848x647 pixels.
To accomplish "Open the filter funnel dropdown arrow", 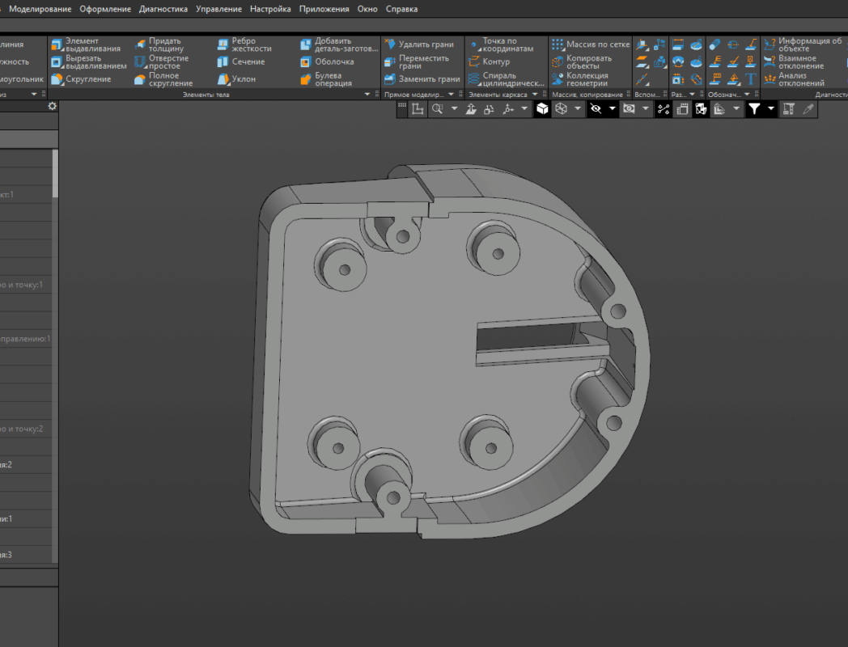I will 771,109.
